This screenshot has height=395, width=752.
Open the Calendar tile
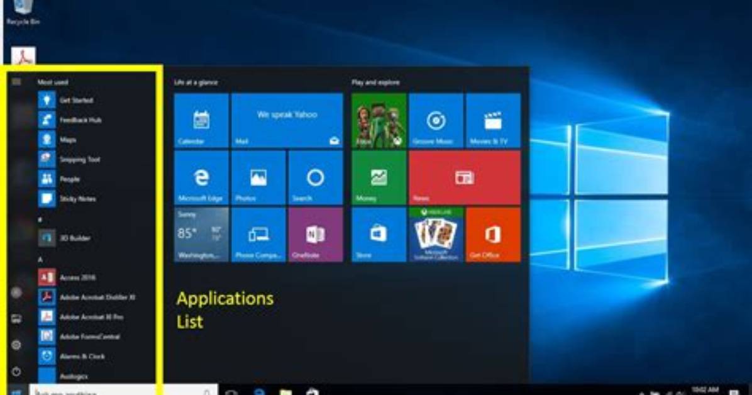click(x=201, y=120)
